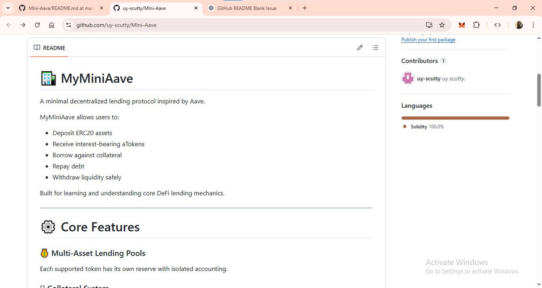Open the Contributors section heading
This screenshot has height=288, width=542.
[420, 61]
